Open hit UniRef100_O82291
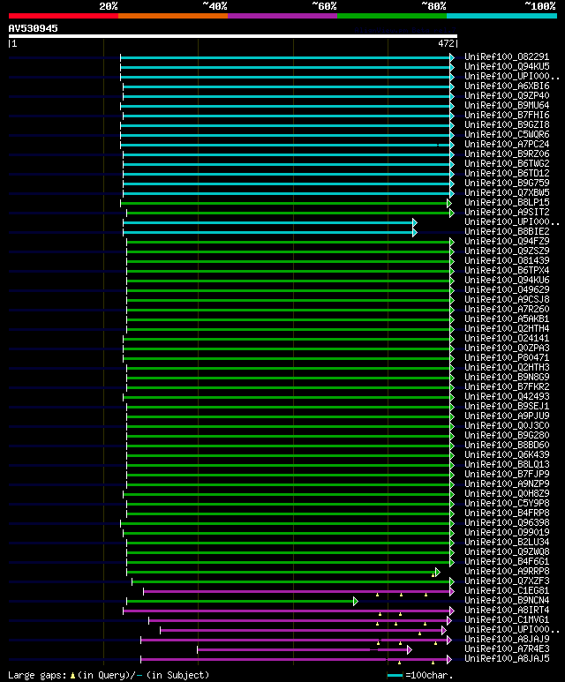 point(507,56)
